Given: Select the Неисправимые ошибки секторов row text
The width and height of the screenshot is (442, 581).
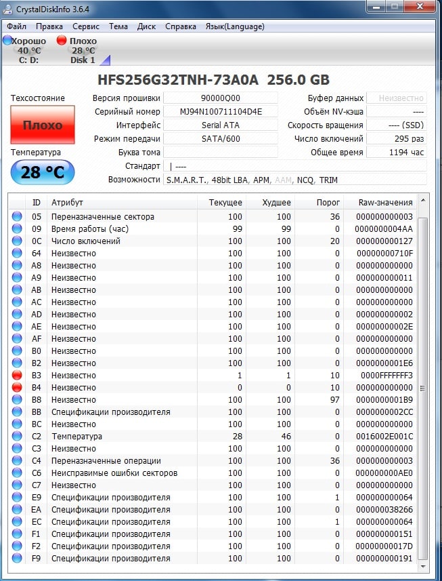Looking at the screenshot, I should point(114,473).
